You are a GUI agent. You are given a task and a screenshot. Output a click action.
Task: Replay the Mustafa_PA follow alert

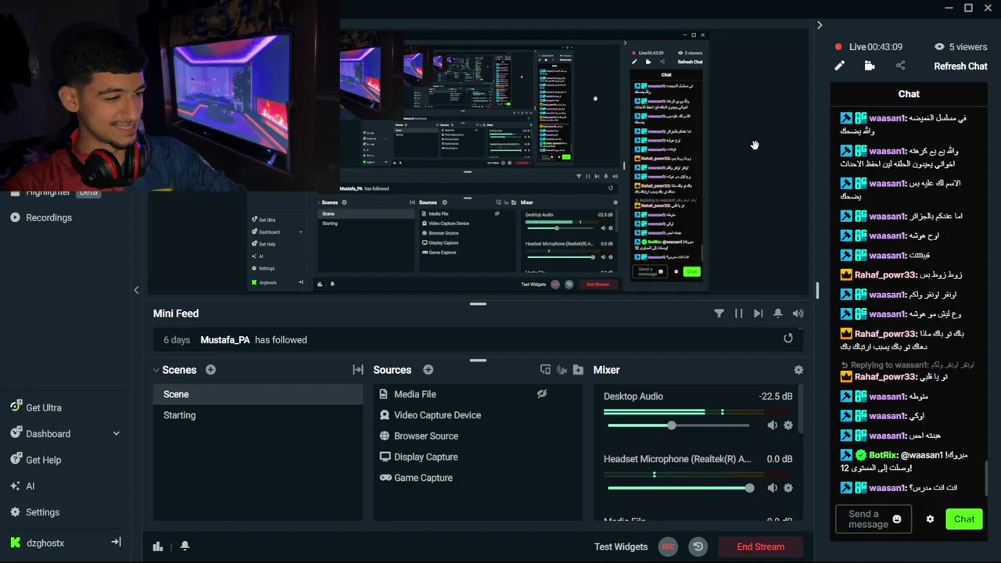(x=788, y=339)
